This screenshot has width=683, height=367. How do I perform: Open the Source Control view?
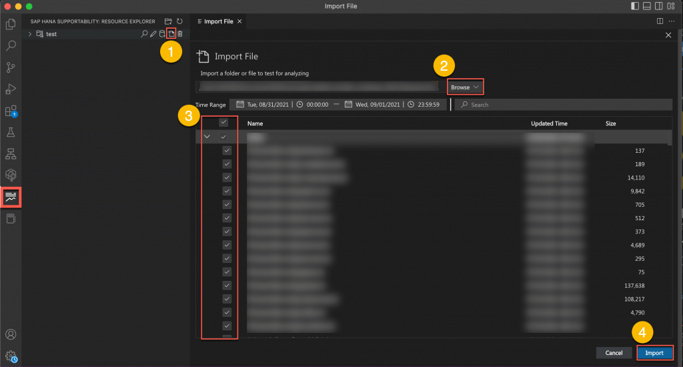coord(11,67)
